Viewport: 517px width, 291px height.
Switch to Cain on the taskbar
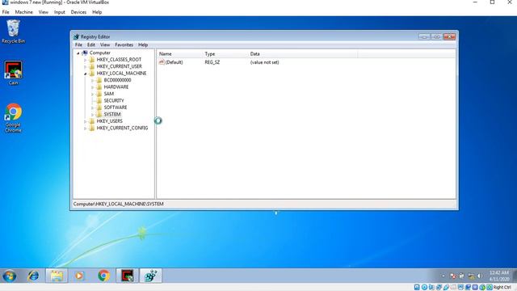pos(127,276)
